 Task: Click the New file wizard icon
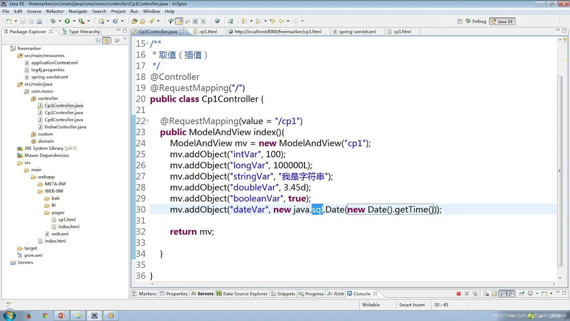[x=9, y=21]
